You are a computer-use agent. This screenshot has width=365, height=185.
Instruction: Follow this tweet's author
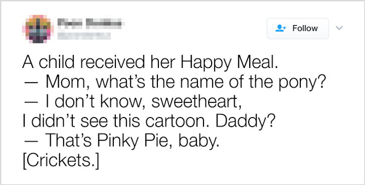point(298,28)
